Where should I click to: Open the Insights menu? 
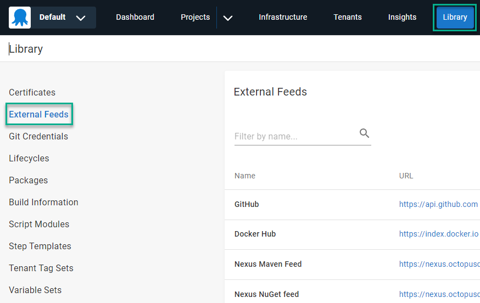(402, 17)
